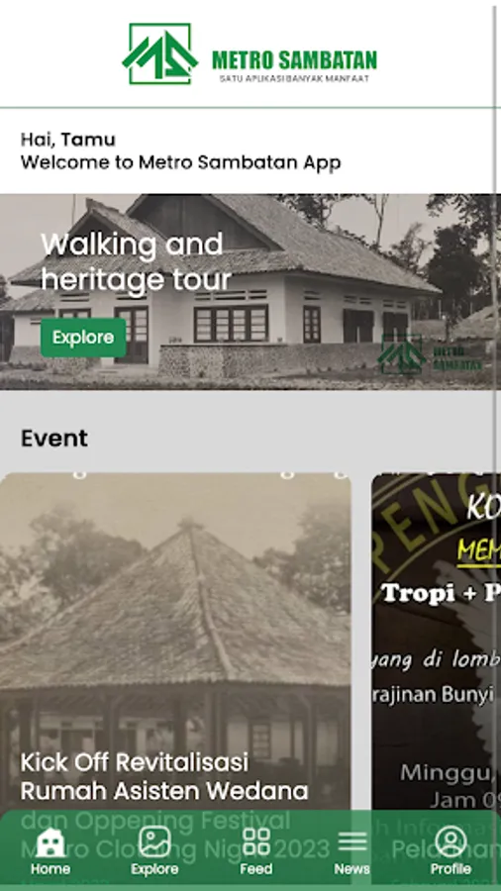Click the Walking and heritage tour title
The width and height of the screenshot is (501, 891).
136,262
